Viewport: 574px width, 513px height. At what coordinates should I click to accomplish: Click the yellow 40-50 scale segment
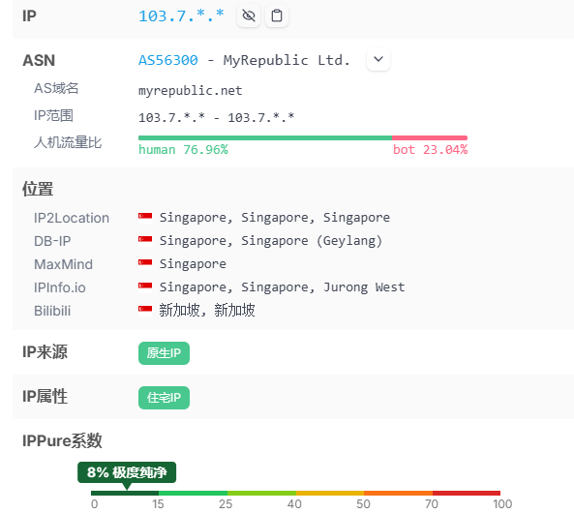[x=330, y=494]
